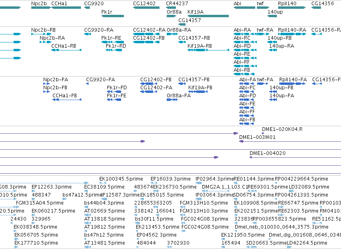Select the Pk1r-PE protein label

pos(117,96)
